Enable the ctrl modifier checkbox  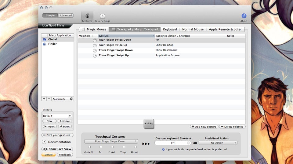click(112, 147)
